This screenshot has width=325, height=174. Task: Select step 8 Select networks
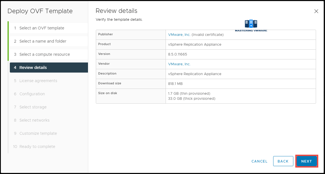[49, 120]
